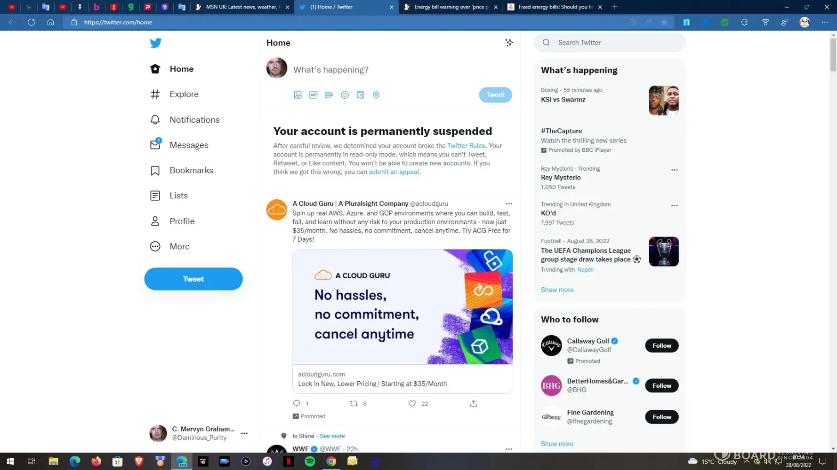Screen dimensions: 837x470
Task: Click the page vertical scrollbar thumb
Action: [833, 54]
